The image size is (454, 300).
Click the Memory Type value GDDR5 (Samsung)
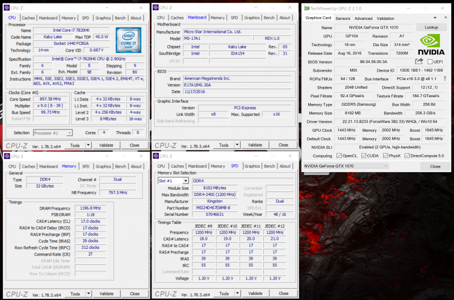tap(358, 105)
